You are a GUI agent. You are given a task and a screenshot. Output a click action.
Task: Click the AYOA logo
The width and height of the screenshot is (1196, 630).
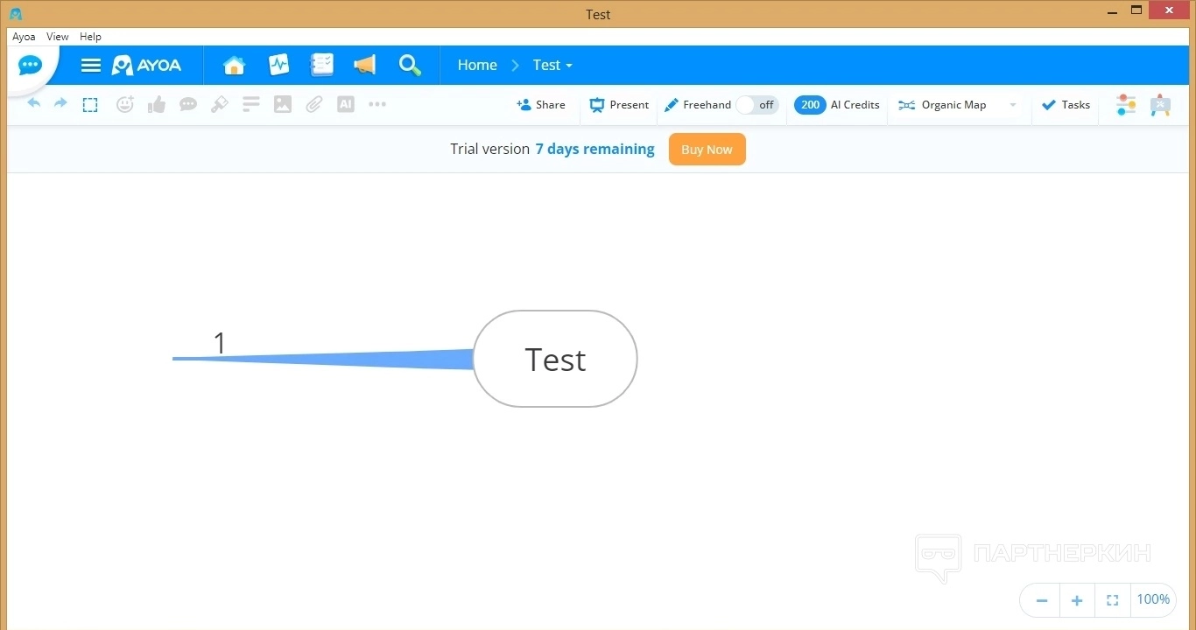point(147,66)
